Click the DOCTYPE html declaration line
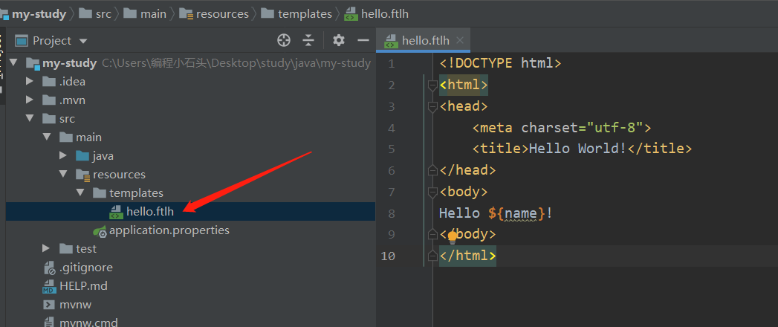Image resolution: width=778 pixels, height=327 pixels. tap(500, 63)
